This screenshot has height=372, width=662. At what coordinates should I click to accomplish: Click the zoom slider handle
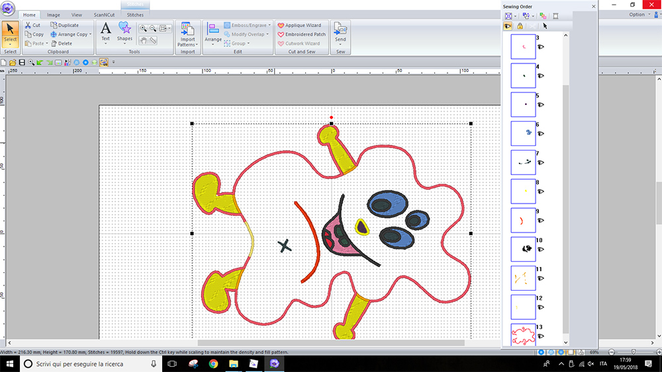634,352
